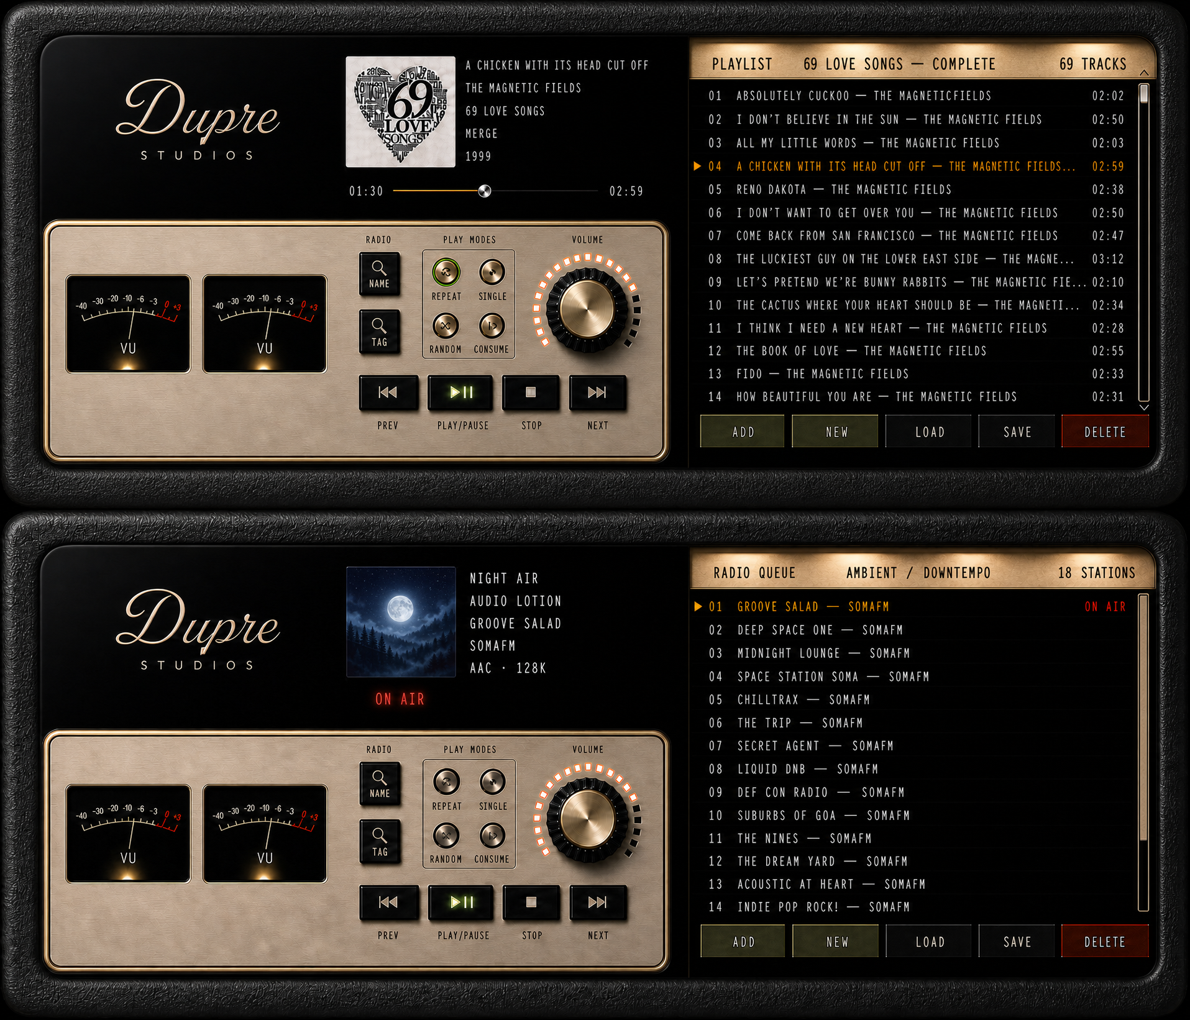The image size is (1190, 1020).
Task: Click the playlist scroll-down arrow
Action: [1144, 408]
